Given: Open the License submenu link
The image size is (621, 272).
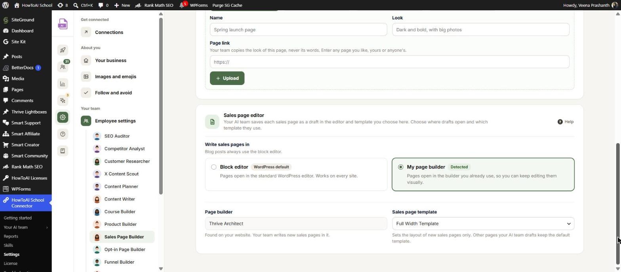Looking at the screenshot, I should pos(10,264).
